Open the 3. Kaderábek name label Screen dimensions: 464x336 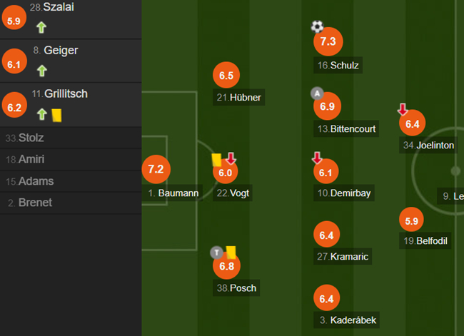[346, 320]
